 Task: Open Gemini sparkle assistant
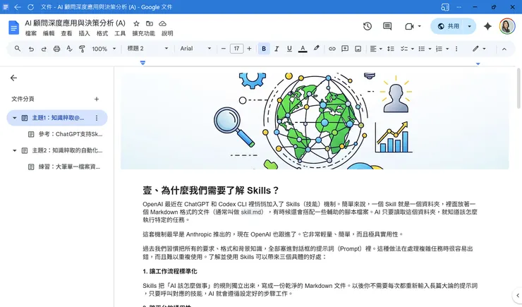pos(487,26)
